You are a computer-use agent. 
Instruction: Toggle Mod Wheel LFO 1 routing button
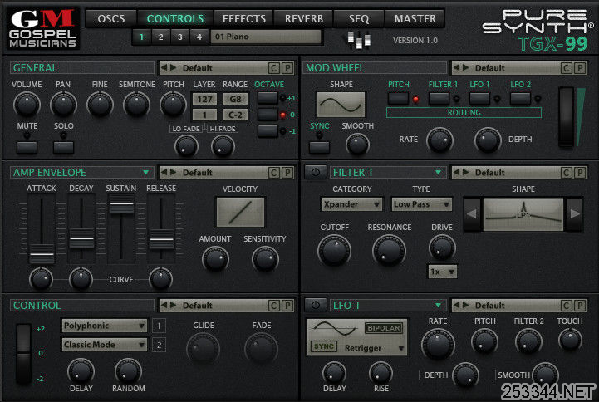pos(480,99)
